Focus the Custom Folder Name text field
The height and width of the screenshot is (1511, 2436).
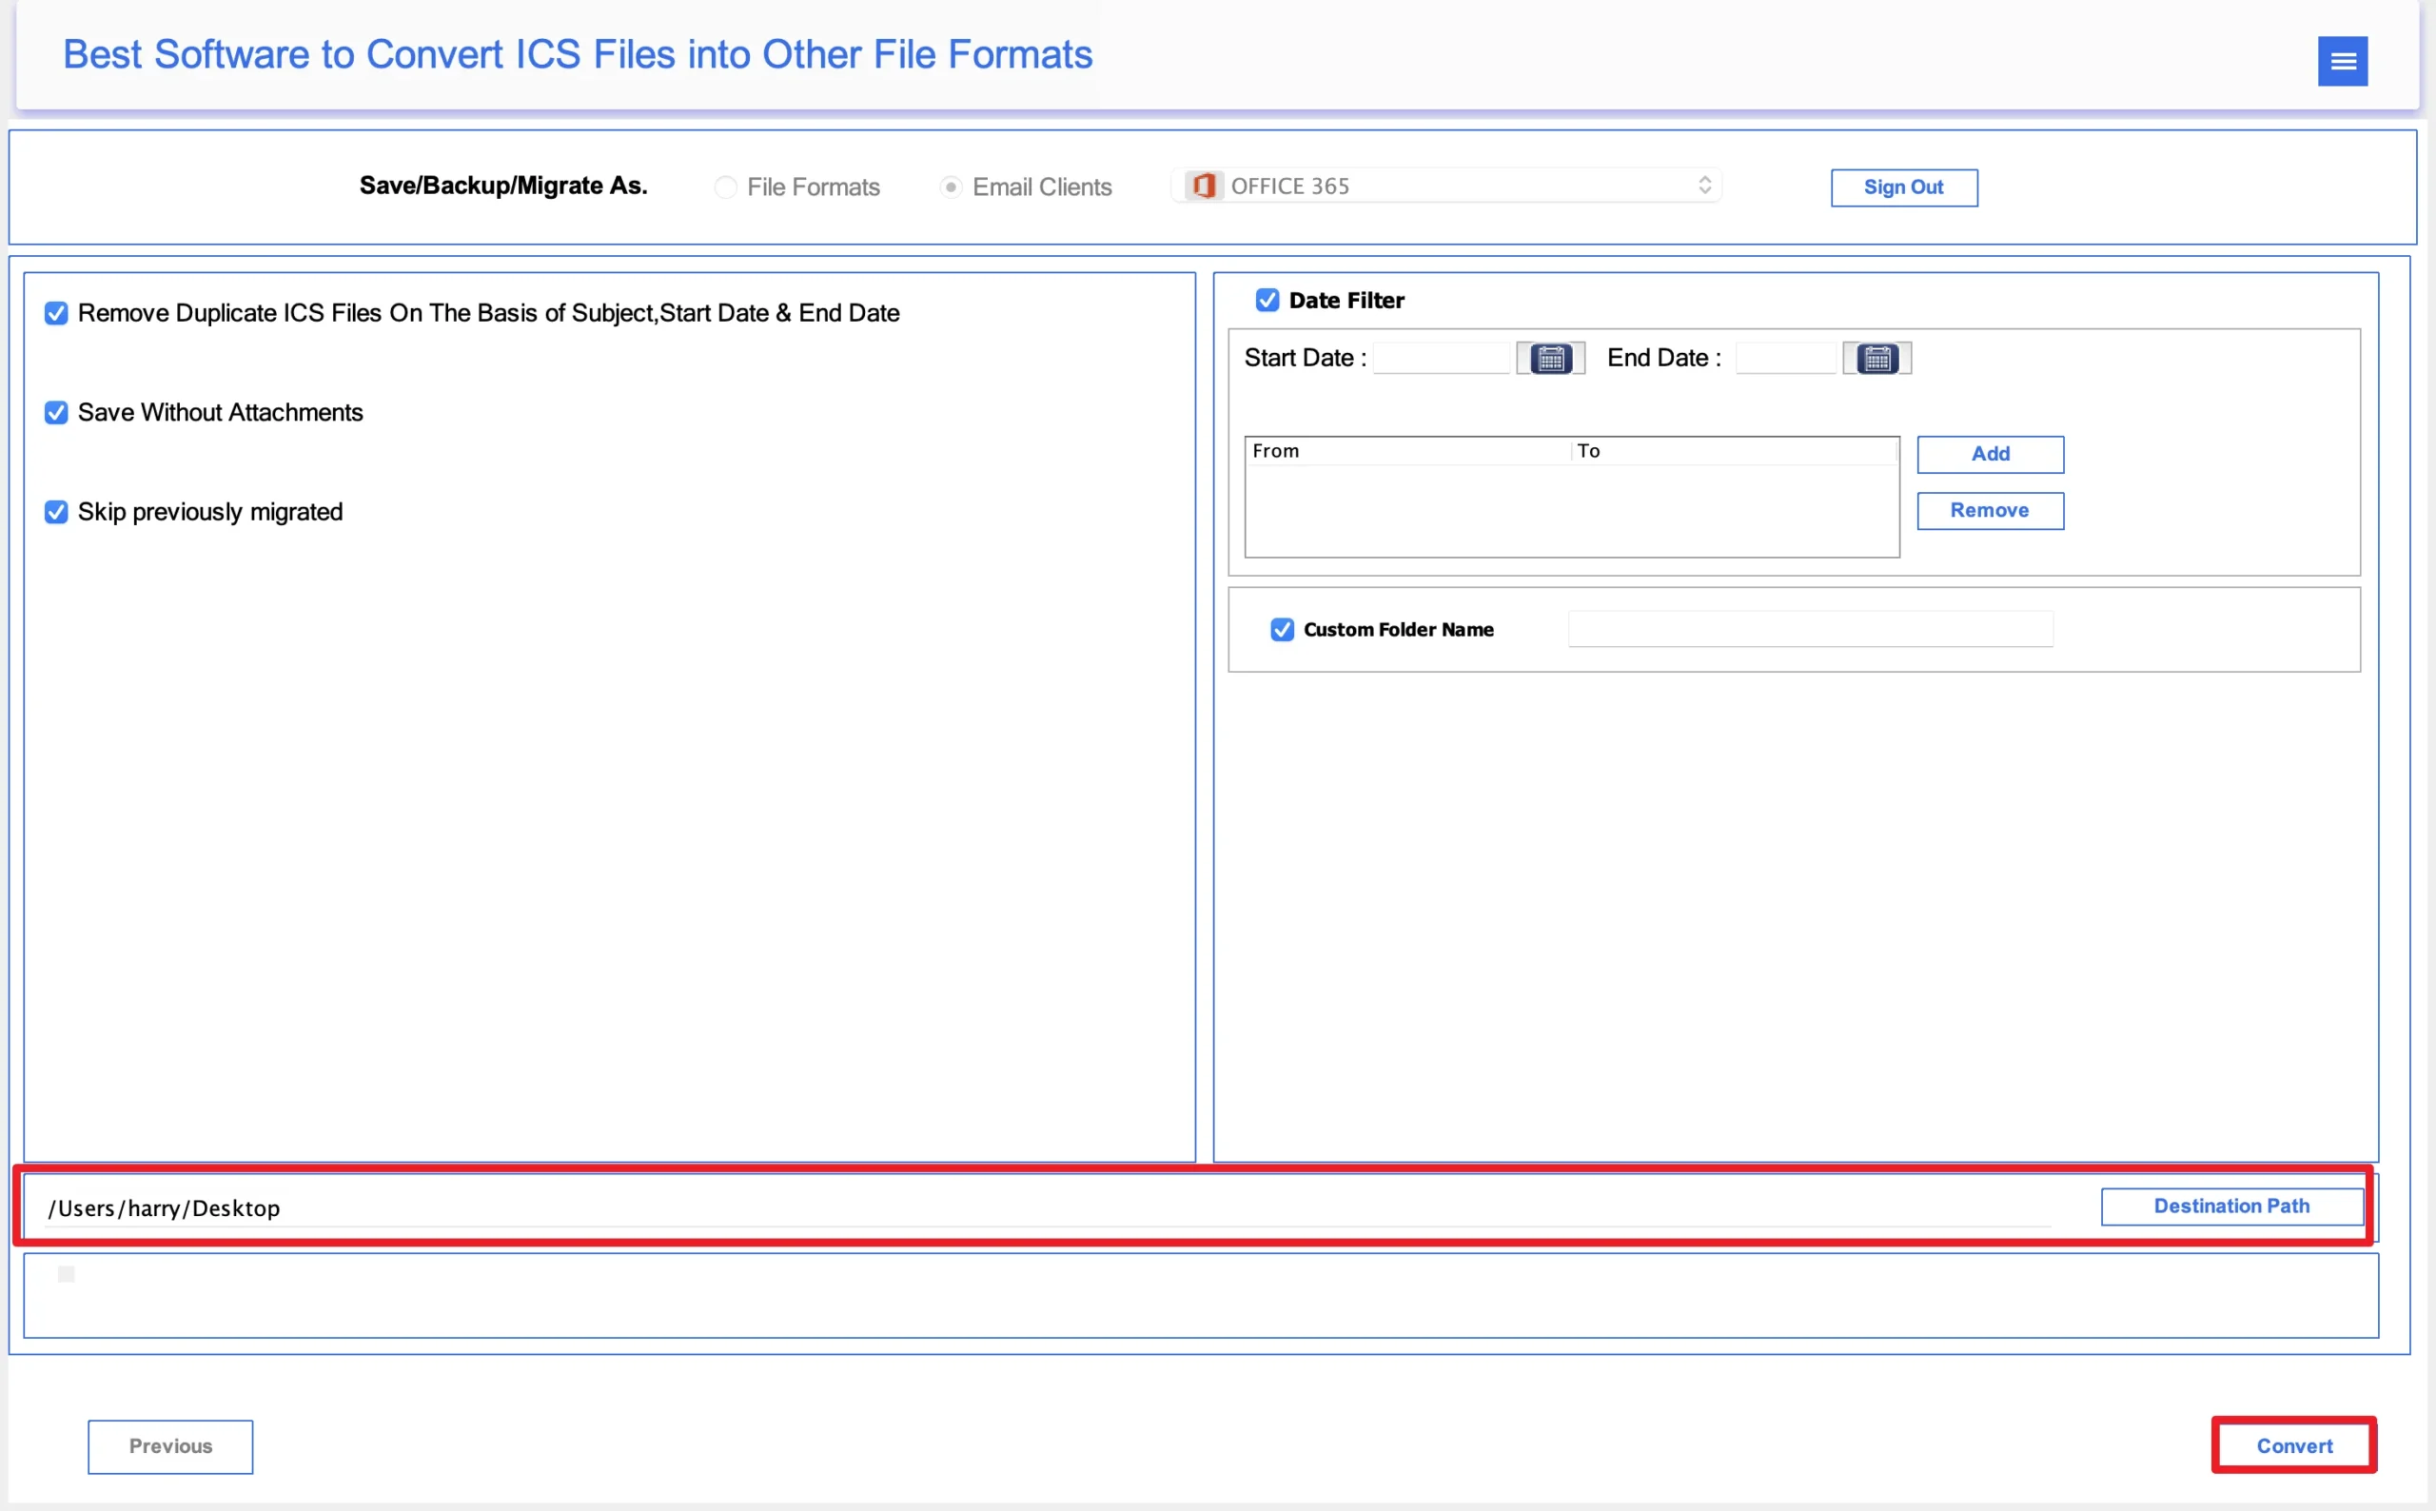pos(1810,630)
